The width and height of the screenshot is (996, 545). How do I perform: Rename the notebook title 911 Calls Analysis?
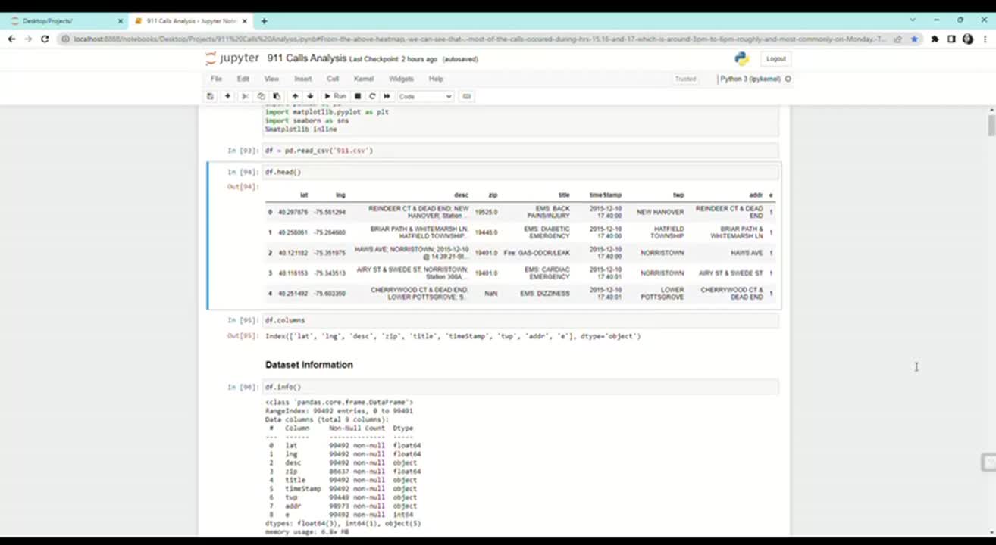point(306,58)
